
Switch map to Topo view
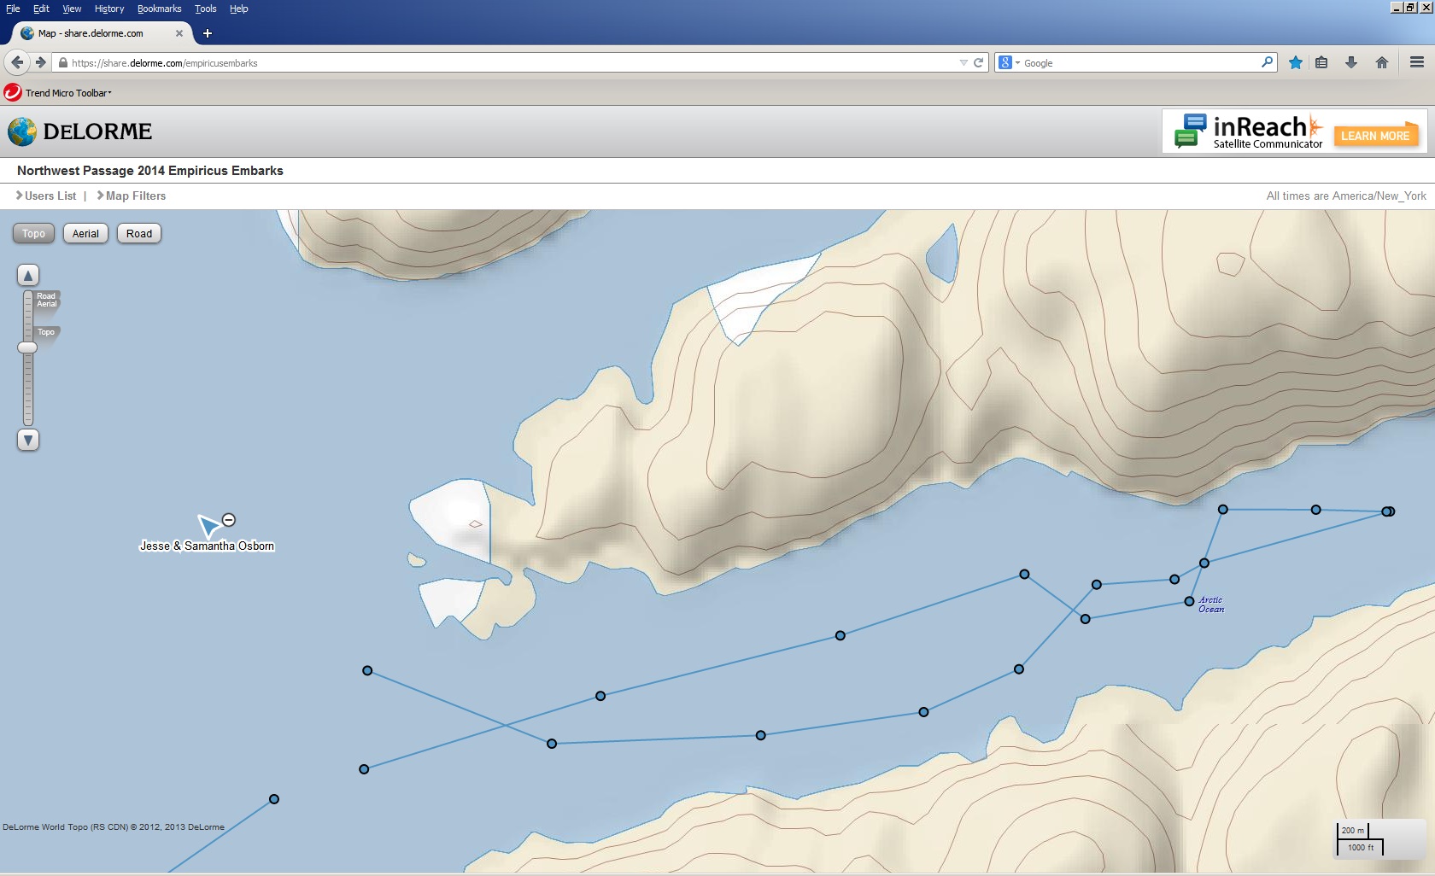(x=34, y=234)
